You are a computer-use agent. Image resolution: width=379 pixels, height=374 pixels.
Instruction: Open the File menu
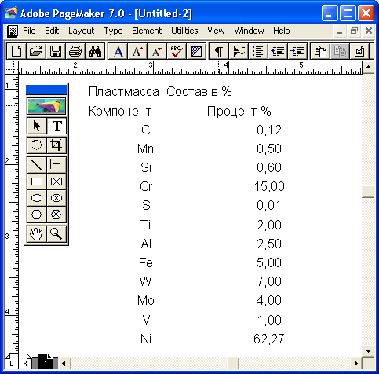[29, 31]
